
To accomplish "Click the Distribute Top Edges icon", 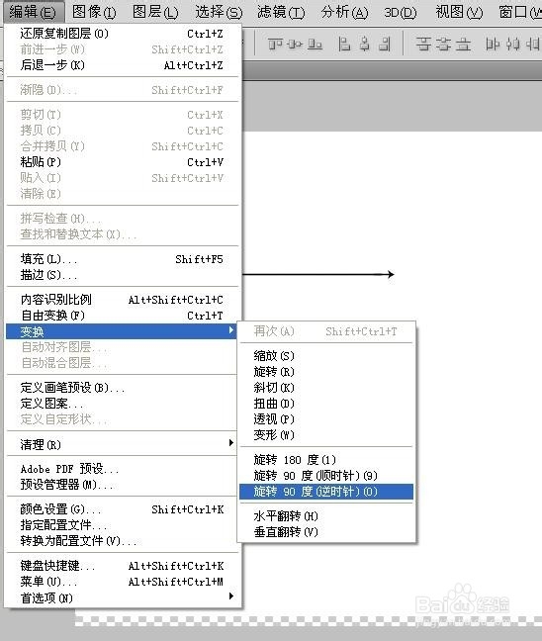I will pos(423,44).
